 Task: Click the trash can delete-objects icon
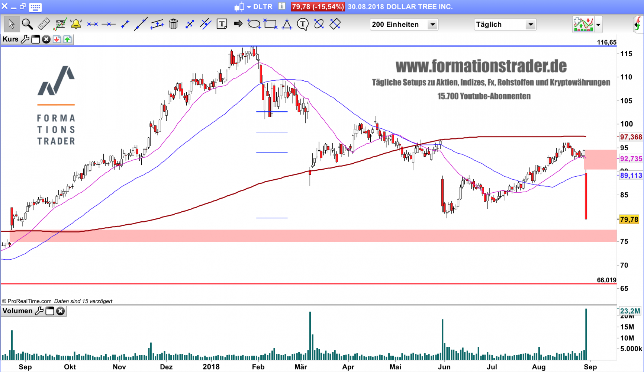pos(173,24)
